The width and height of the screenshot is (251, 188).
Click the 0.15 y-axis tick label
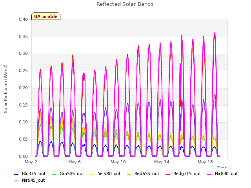pos(24,105)
